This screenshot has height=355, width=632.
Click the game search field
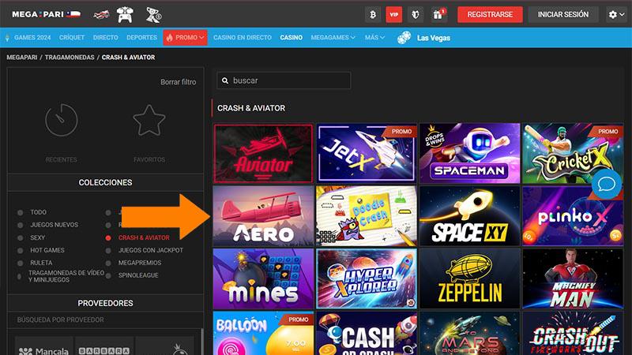284,80
